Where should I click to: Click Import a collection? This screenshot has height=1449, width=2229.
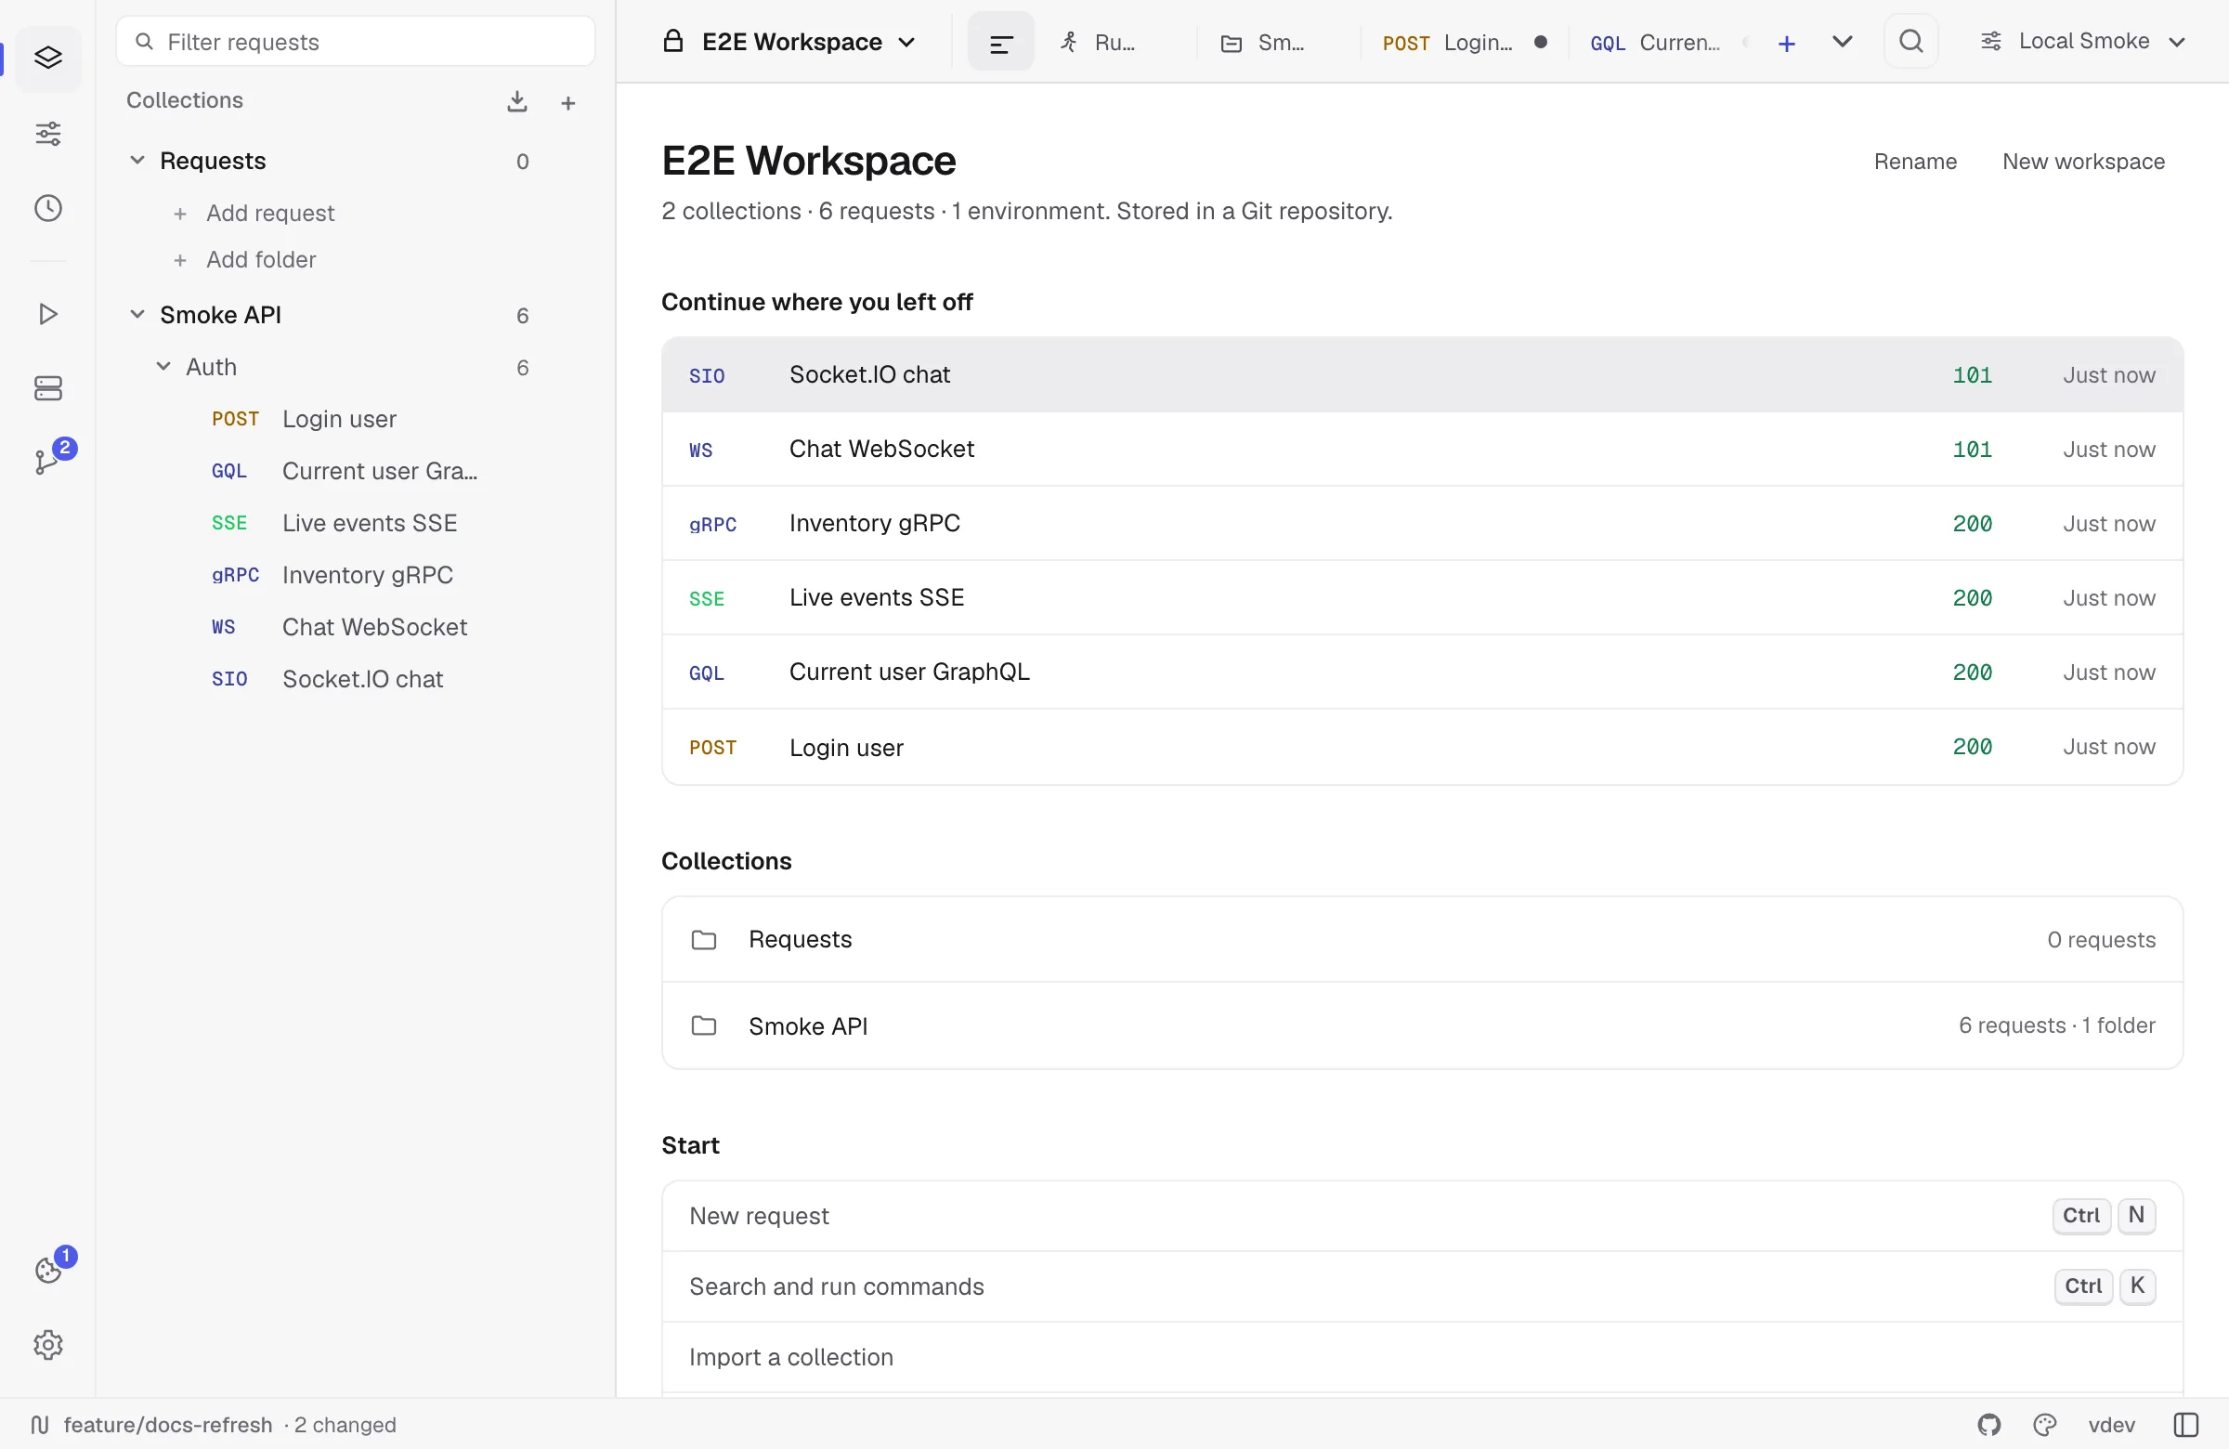(1422, 1357)
